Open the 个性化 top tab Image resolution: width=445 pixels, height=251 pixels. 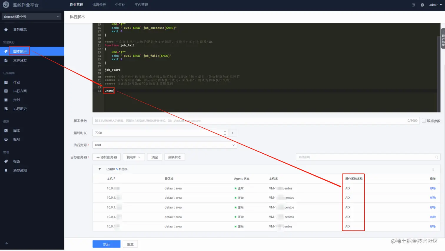pos(120,5)
